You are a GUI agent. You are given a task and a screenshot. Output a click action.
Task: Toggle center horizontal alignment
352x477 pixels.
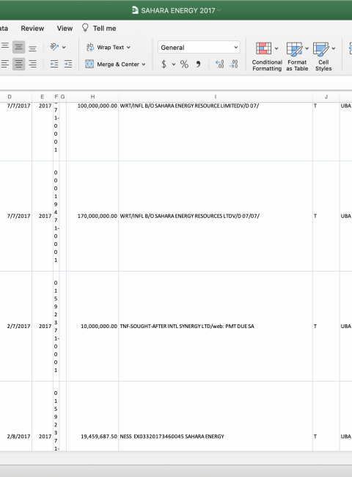18,64
